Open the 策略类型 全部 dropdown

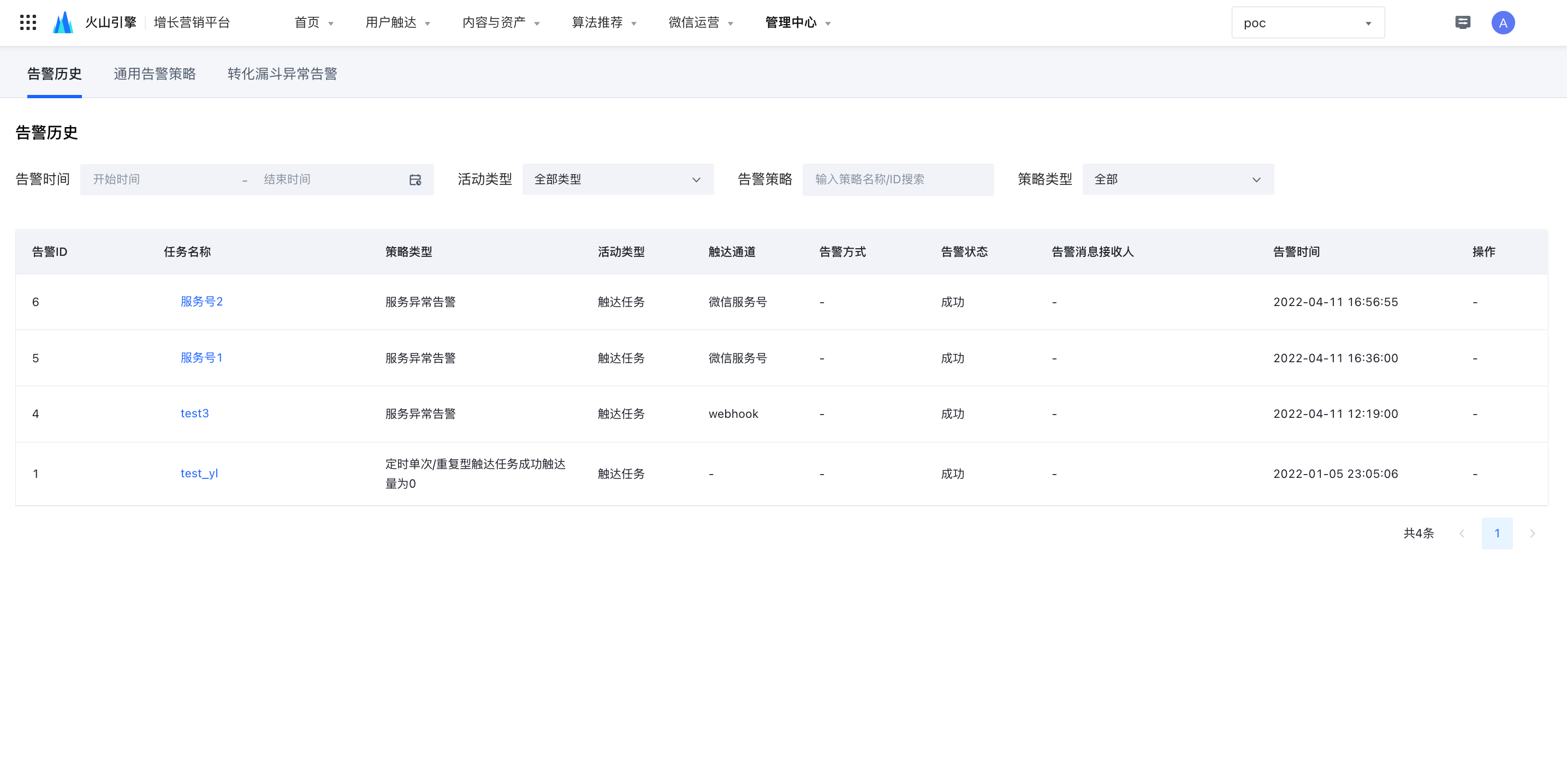point(1177,179)
